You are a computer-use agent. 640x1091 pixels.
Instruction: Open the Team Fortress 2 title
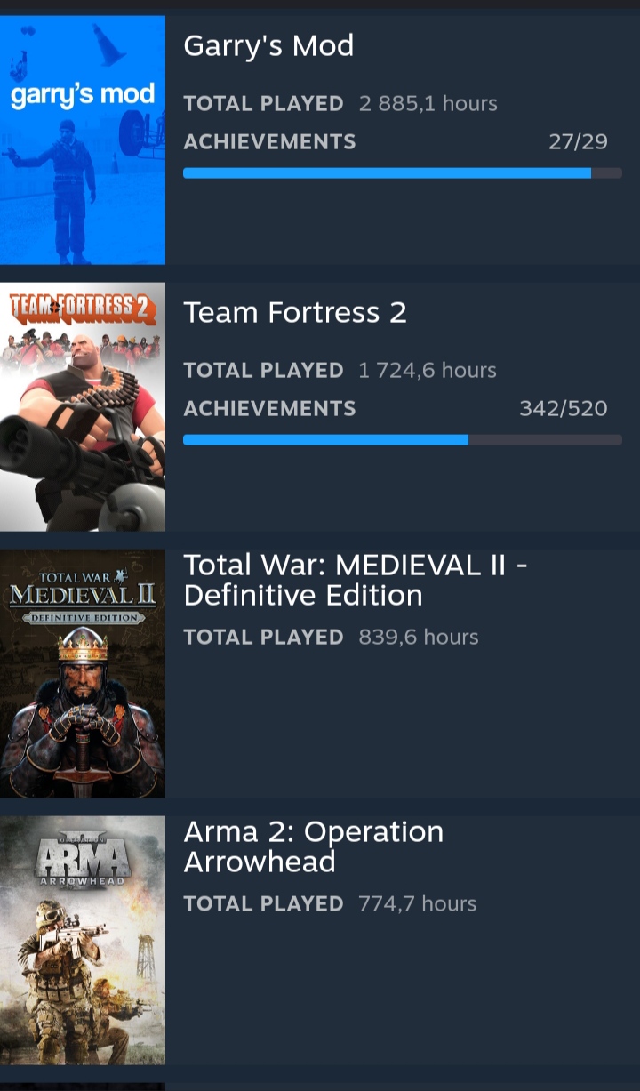295,313
